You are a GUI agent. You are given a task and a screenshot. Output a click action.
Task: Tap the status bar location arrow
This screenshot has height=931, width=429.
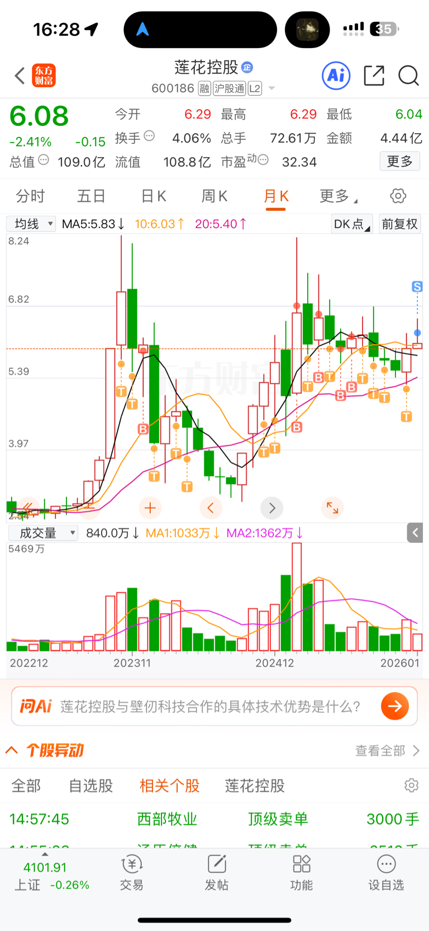(92, 29)
